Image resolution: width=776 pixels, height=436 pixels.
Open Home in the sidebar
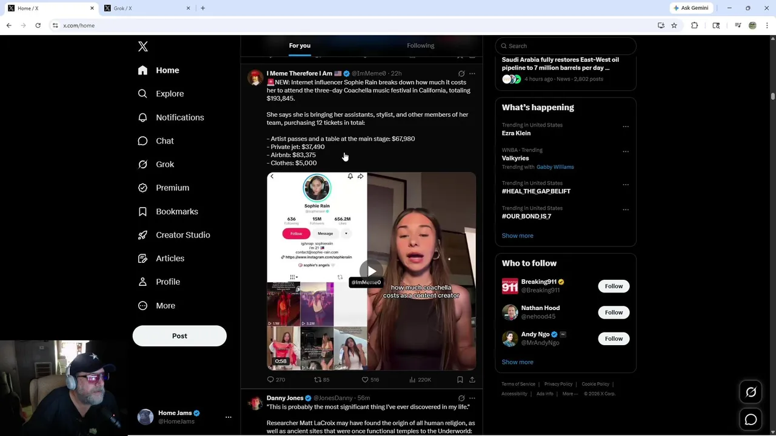[x=158, y=70]
